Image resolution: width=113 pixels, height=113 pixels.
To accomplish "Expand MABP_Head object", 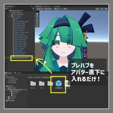I will (x=12, y=50).
